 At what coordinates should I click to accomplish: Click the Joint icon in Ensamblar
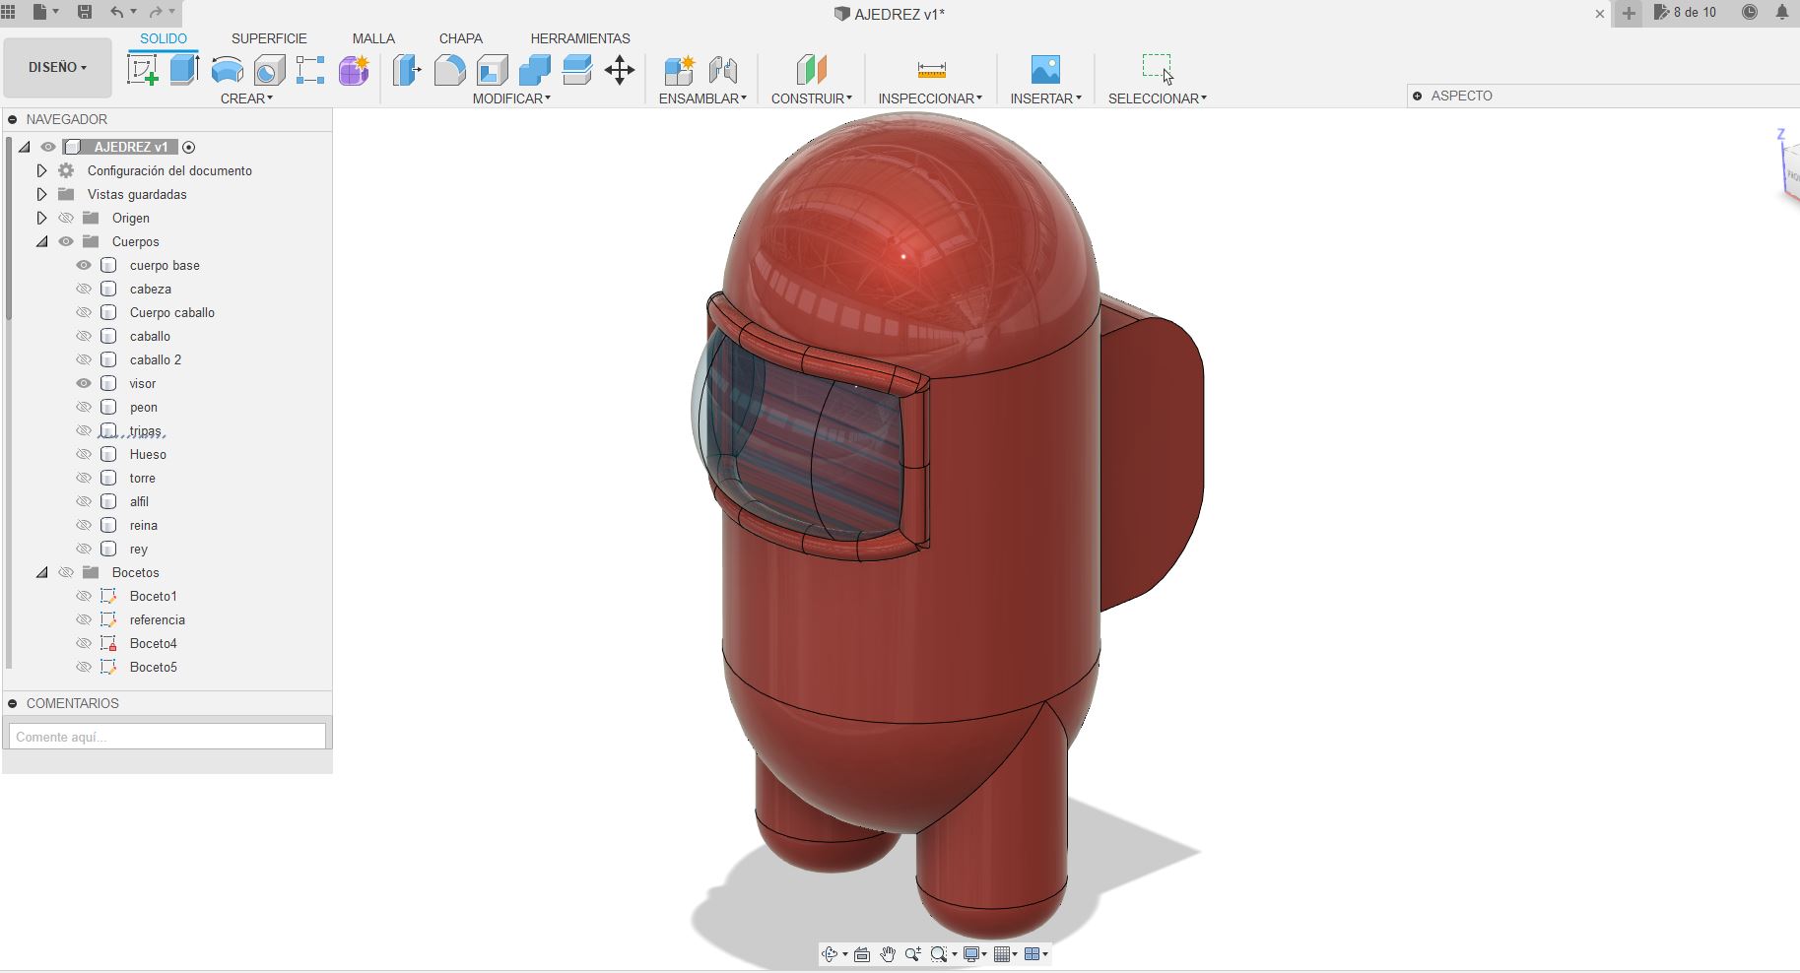tap(723, 70)
